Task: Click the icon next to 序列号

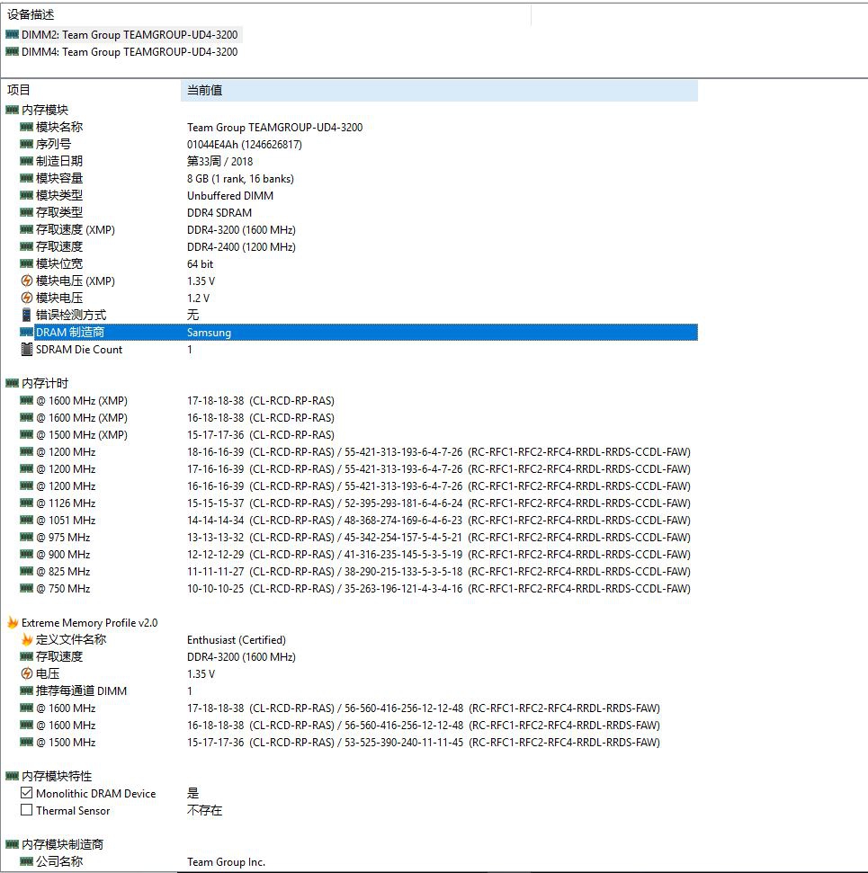Action: pos(26,144)
